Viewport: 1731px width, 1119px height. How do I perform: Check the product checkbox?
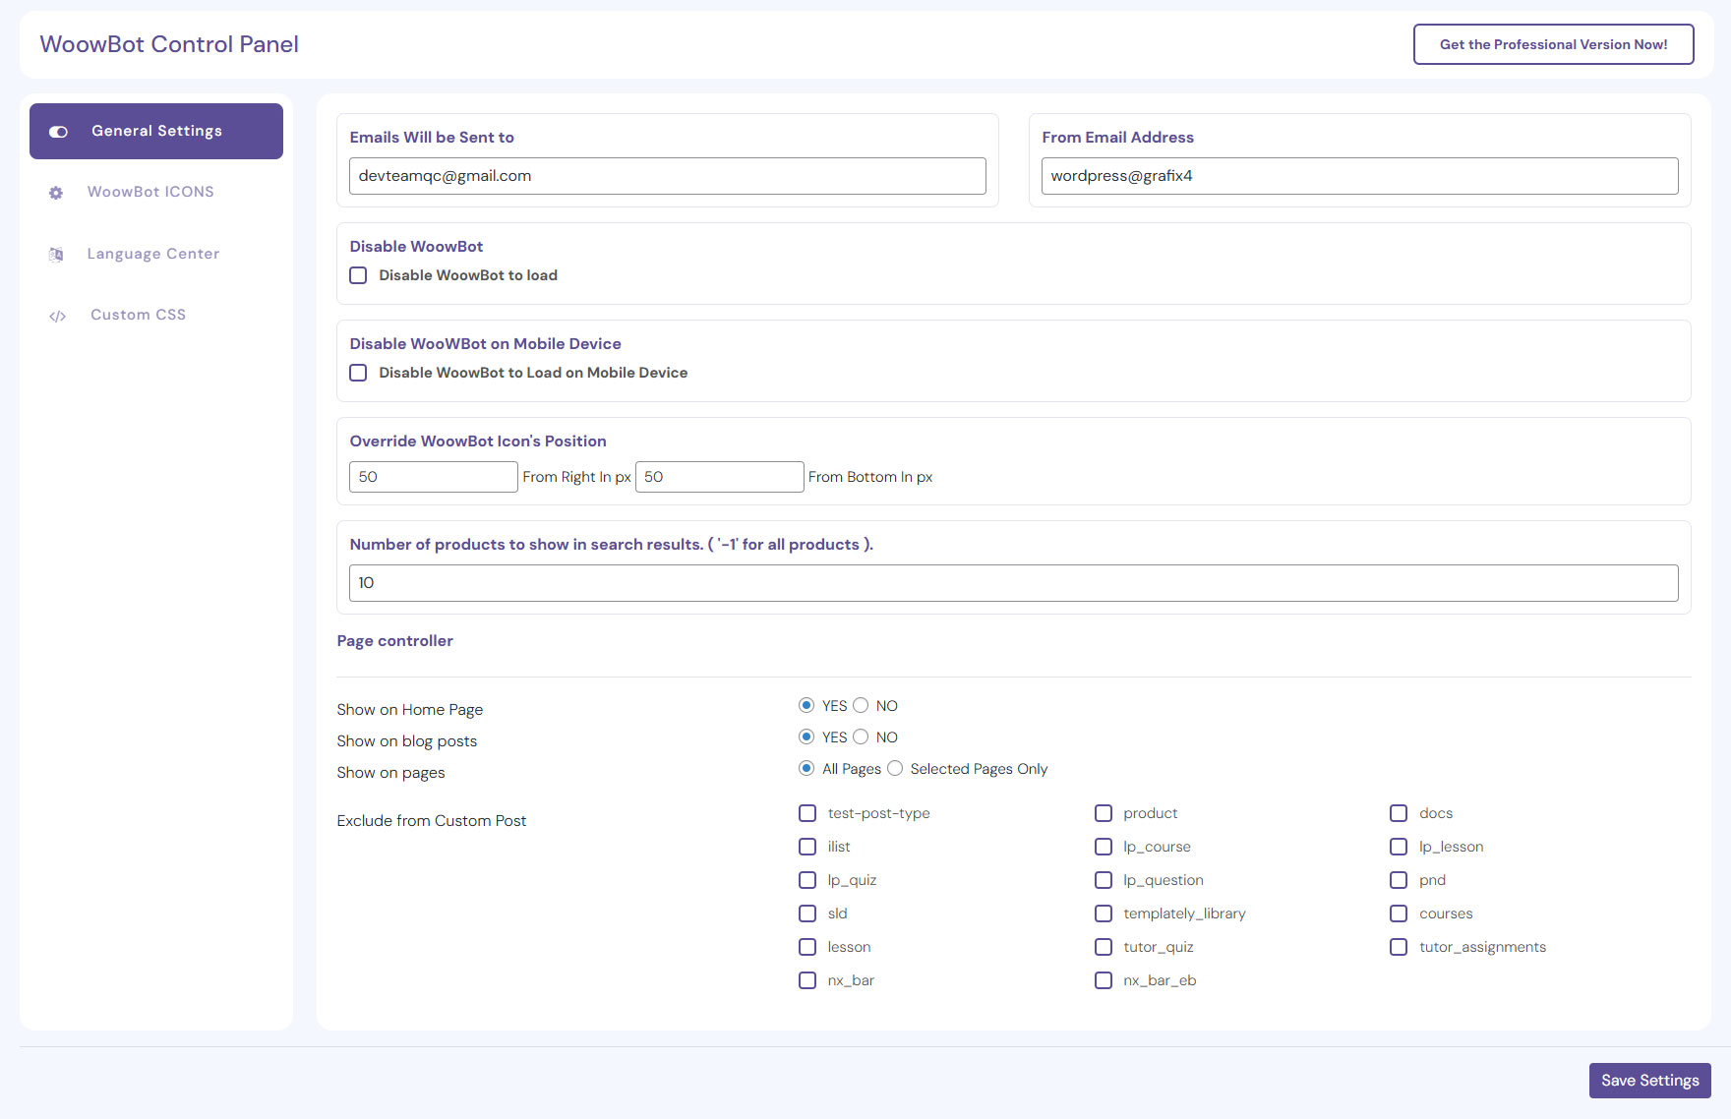pyautogui.click(x=1104, y=813)
